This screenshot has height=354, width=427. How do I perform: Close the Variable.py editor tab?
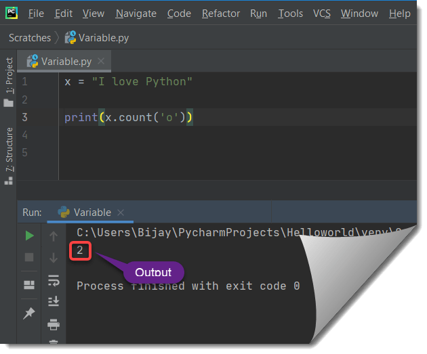[x=101, y=61]
